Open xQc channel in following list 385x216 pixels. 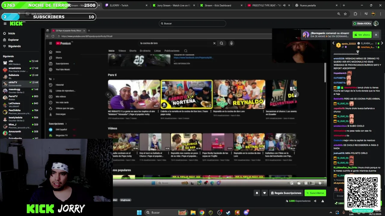click(x=20, y=62)
